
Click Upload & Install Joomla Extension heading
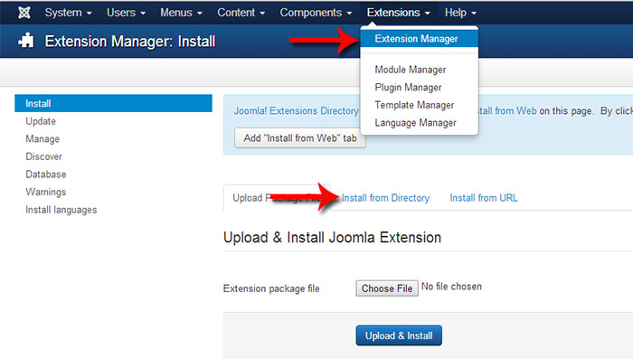pos(332,238)
